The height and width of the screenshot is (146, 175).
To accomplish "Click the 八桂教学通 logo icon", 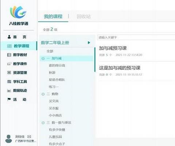I will click(x=19, y=12).
